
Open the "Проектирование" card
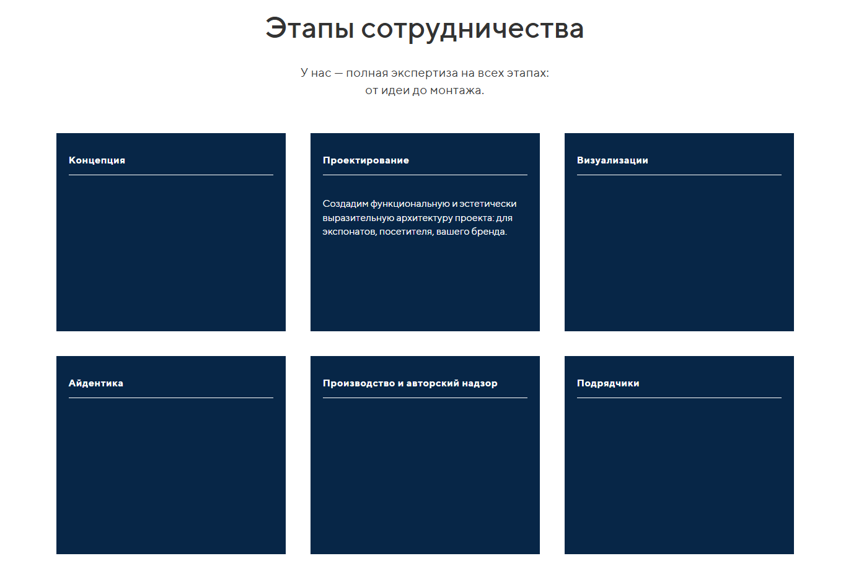425,285
